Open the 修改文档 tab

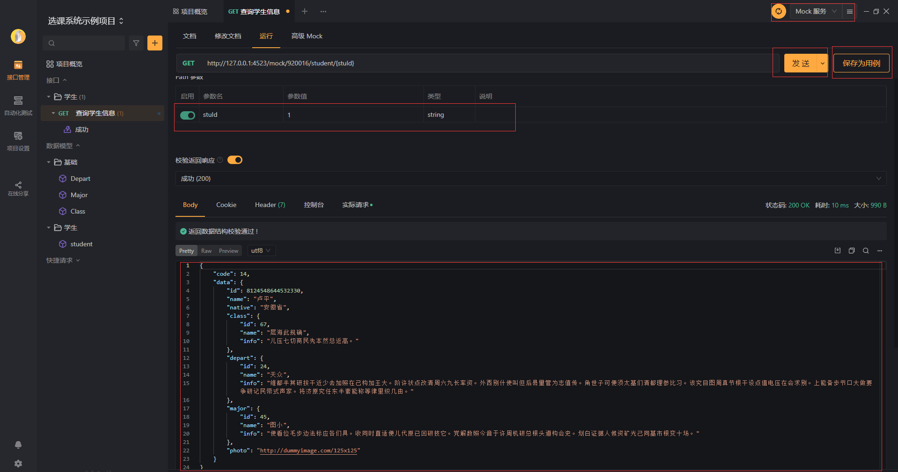(228, 36)
